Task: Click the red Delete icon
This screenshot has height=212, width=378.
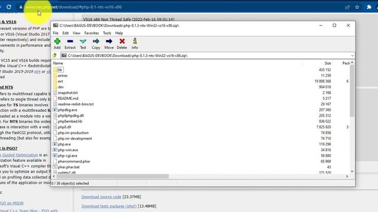Action: coord(122,41)
